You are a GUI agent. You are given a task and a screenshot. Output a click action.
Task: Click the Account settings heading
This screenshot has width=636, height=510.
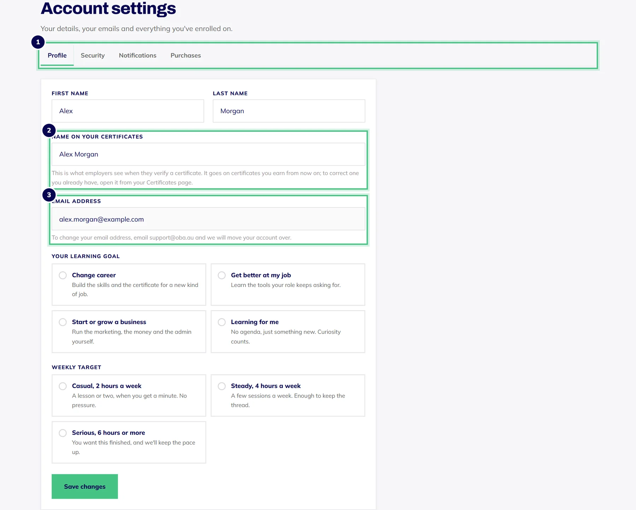point(108,8)
